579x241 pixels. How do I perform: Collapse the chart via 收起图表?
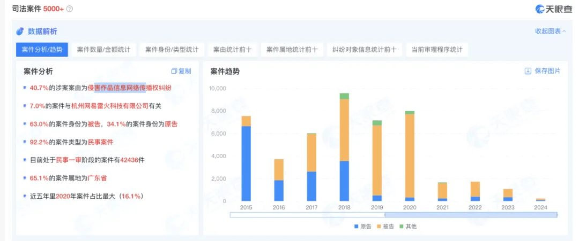550,32
